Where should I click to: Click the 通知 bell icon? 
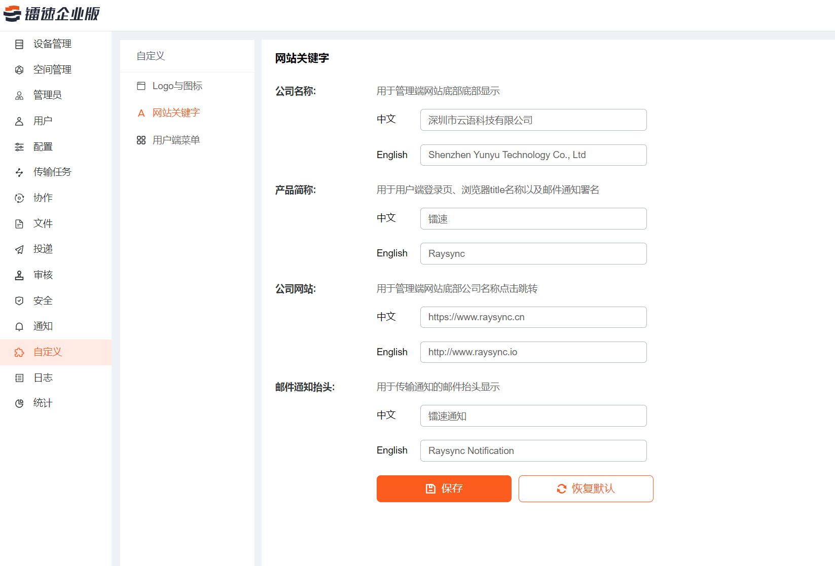click(x=19, y=327)
